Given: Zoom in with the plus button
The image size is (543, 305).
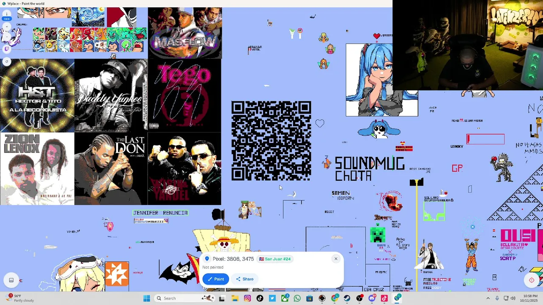Looking at the screenshot, I should [x=7, y=26].
